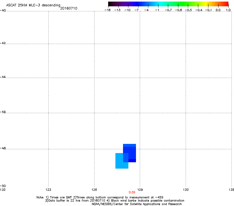Select the -0.6 color bar label

(x=178, y=10)
